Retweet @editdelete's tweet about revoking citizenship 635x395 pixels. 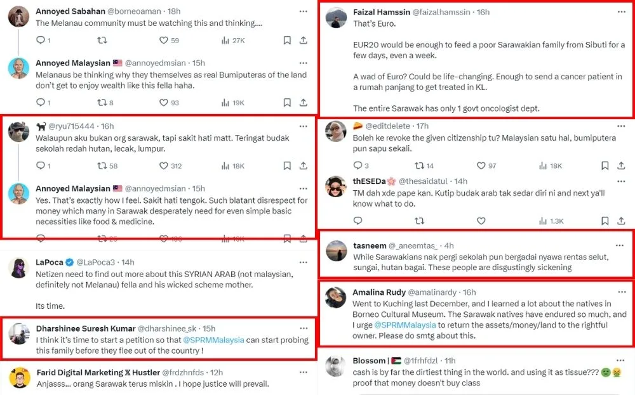point(418,165)
